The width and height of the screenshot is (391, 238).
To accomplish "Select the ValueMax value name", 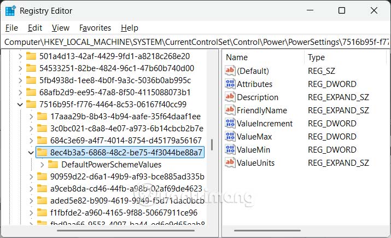I will click(x=254, y=136).
